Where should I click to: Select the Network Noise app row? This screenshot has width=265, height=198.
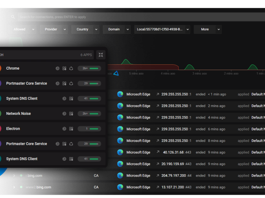pos(52,114)
